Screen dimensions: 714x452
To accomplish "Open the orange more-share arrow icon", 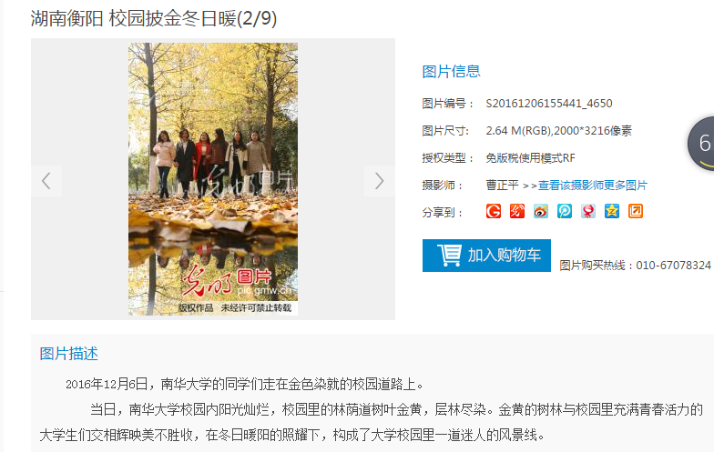I will [636, 211].
